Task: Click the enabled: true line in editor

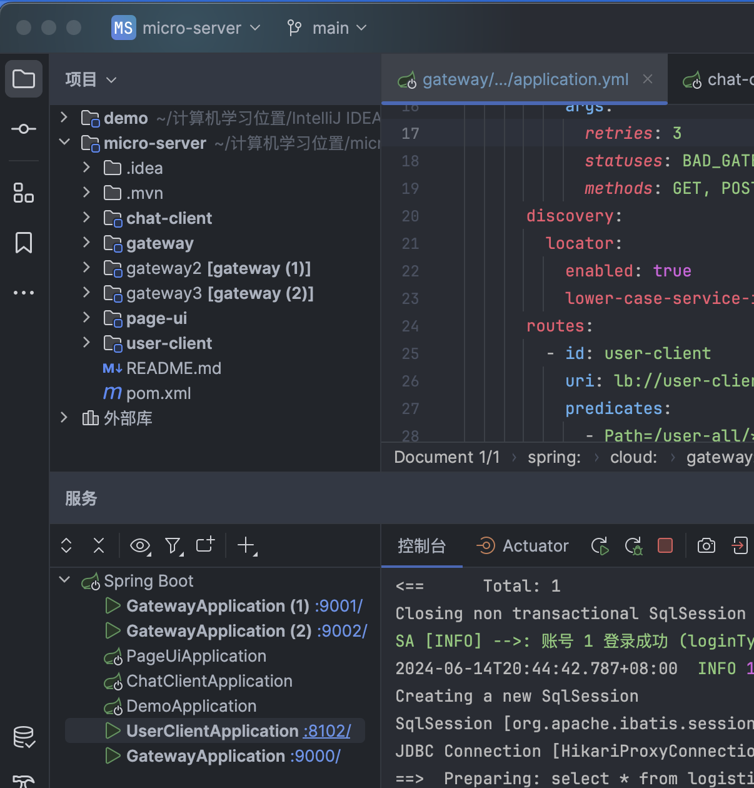Action: click(x=628, y=271)
